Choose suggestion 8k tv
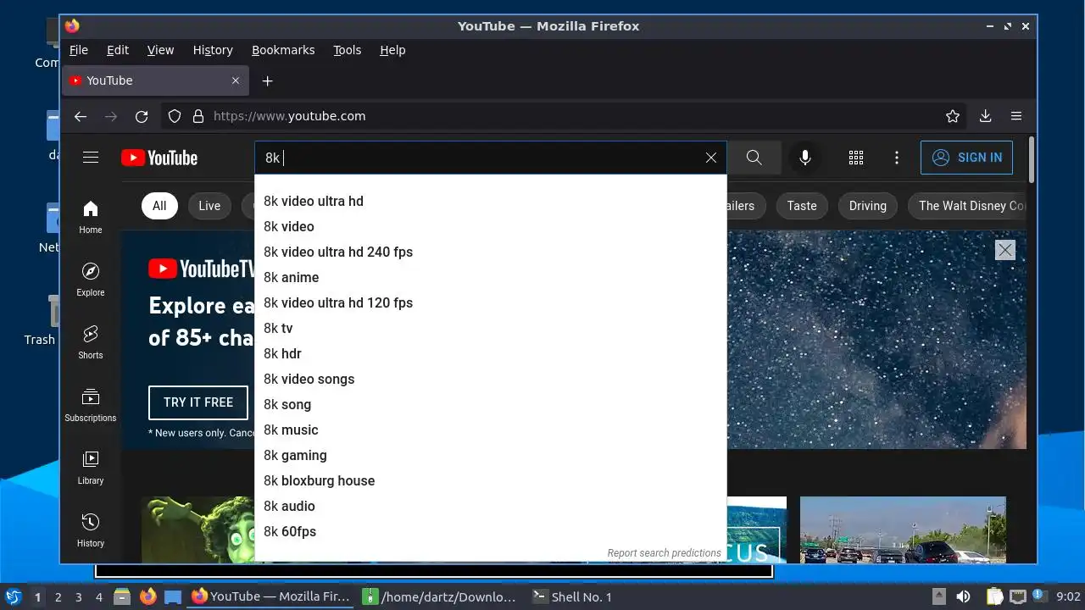The width and height of the screenshot is (1085, 610). coord(491,328)
